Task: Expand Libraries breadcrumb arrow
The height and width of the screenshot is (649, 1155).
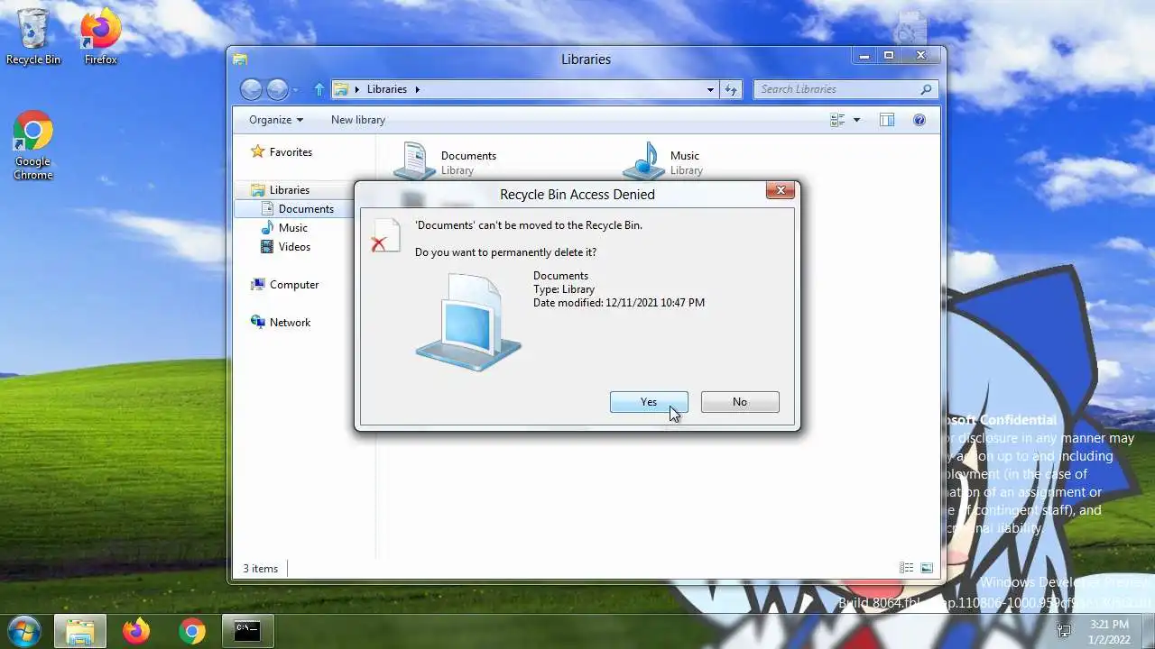Action: point(418,89)
